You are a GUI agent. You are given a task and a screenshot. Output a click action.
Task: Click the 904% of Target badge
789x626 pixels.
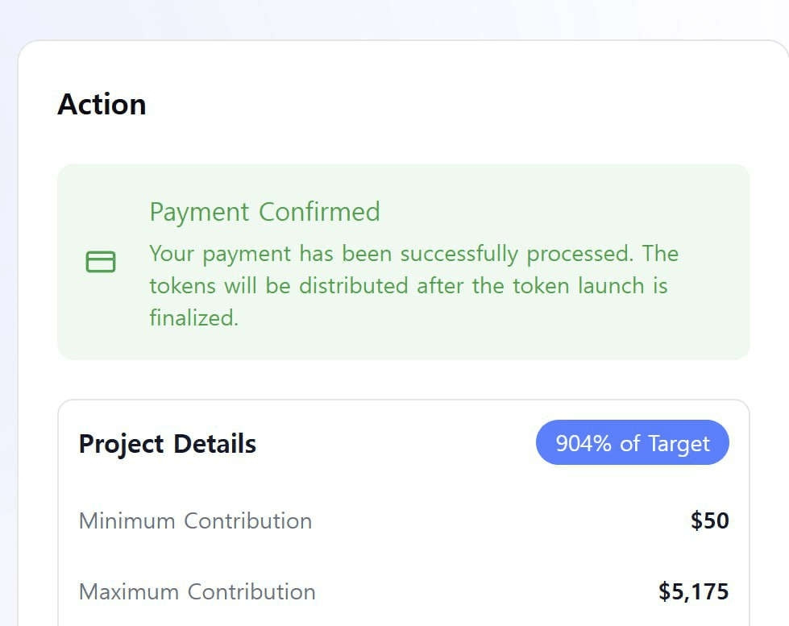click(633, 442)
